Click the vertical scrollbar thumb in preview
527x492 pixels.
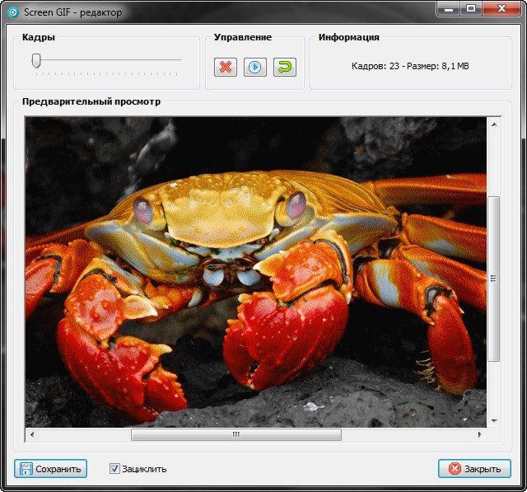pos(494,279)
